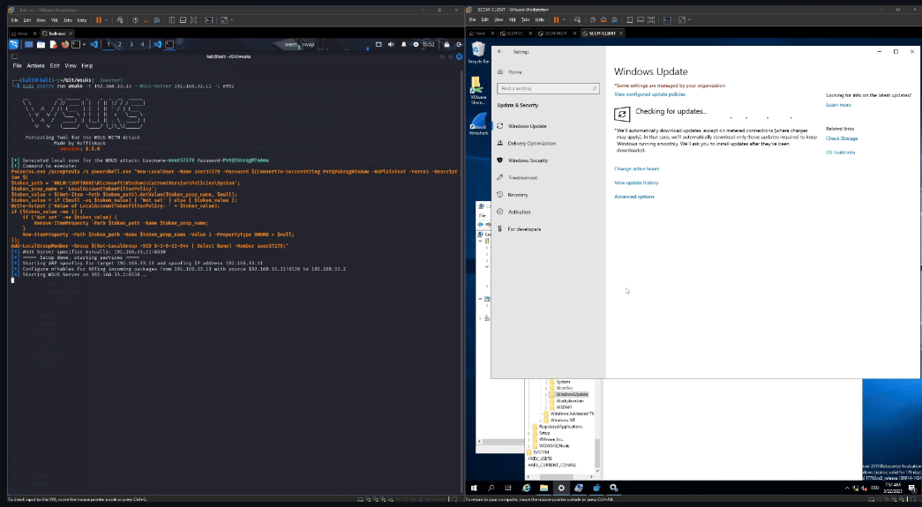This screenshot has width=922, height=507.
Task: Open the Check Storage related link
Action: [842, 138]
